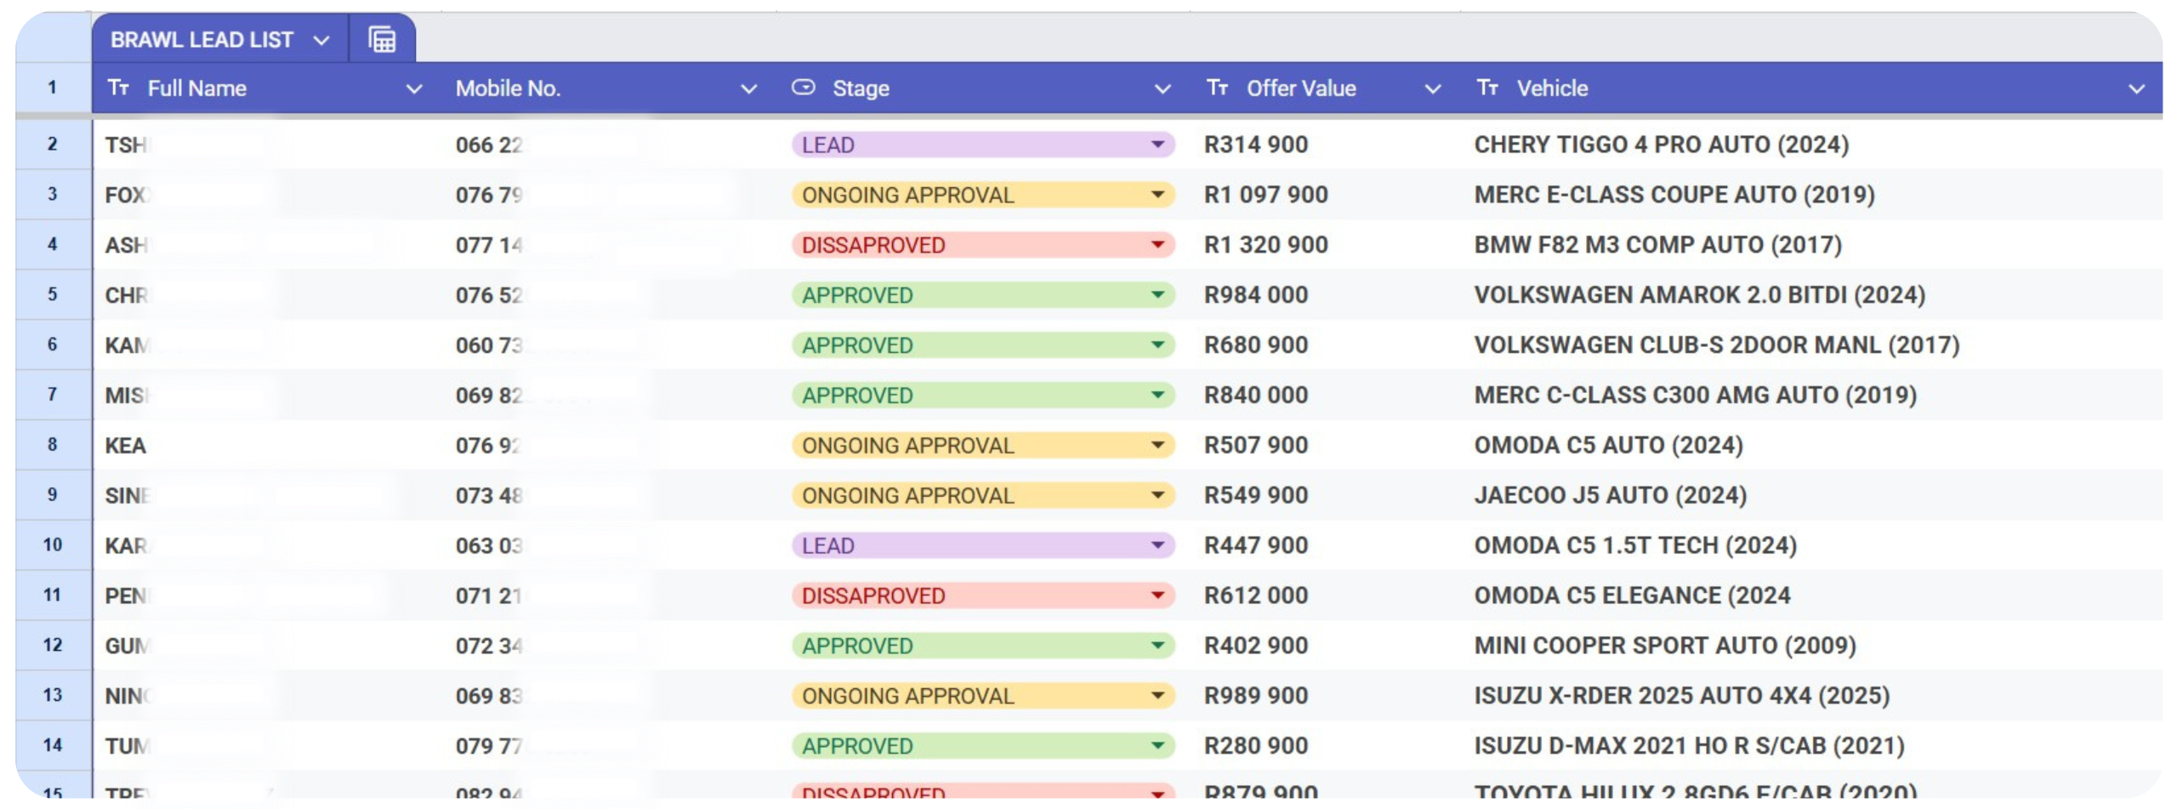Click the MINI COOPER SPORT AUTO vehicle cell
The width and height of the screenshot is (2177, 809).
(1664, 646)
